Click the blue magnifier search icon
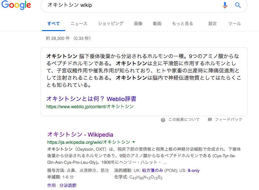This screenshot has height=190, width=259. click(238, 5)
